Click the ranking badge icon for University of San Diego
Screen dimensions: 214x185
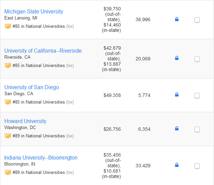pos(8,102)
